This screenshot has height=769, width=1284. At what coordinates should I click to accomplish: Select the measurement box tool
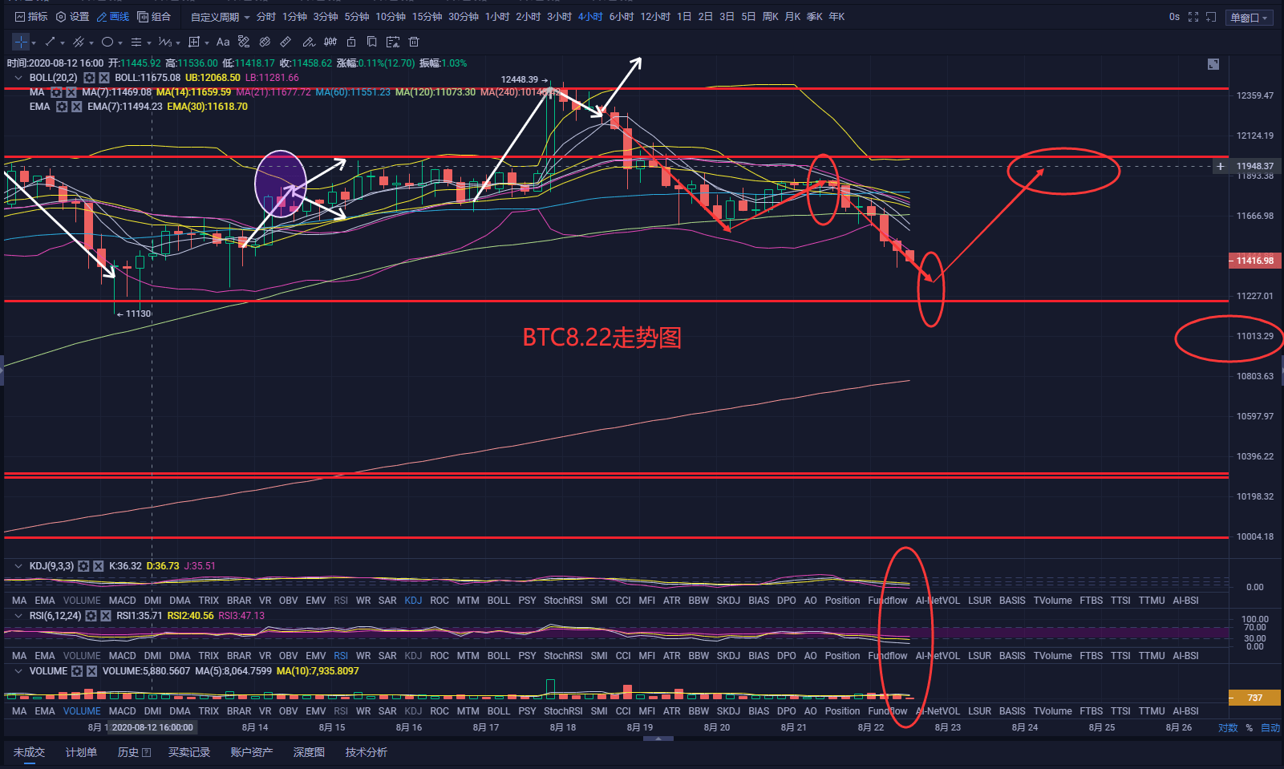(x=194, y=42)
